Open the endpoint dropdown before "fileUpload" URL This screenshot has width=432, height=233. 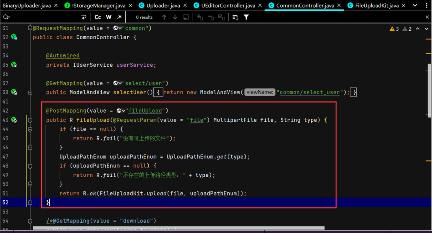[x=121, y=111]
